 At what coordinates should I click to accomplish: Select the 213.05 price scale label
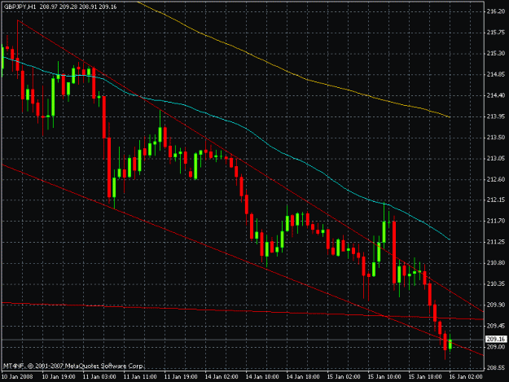(496, 158)
